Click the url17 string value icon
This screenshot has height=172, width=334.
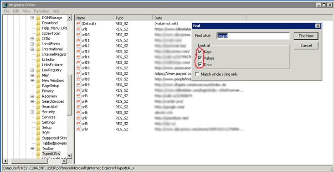tap(78, 73)
